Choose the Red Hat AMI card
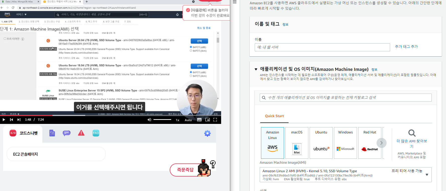Viewport: 446px width, 191px height. pos(370,143)
